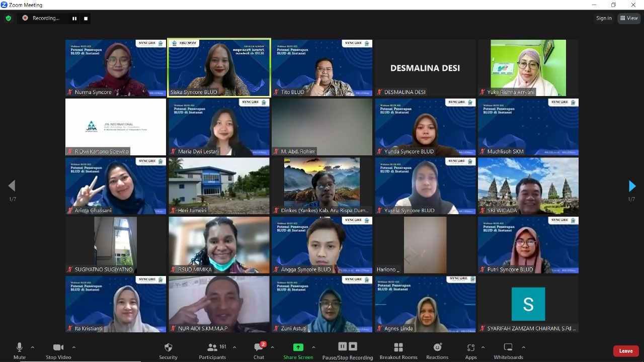This screenshot has width=644, height=362.
Task: Expand the microphone audio options chevron
Action: (33, 347)
